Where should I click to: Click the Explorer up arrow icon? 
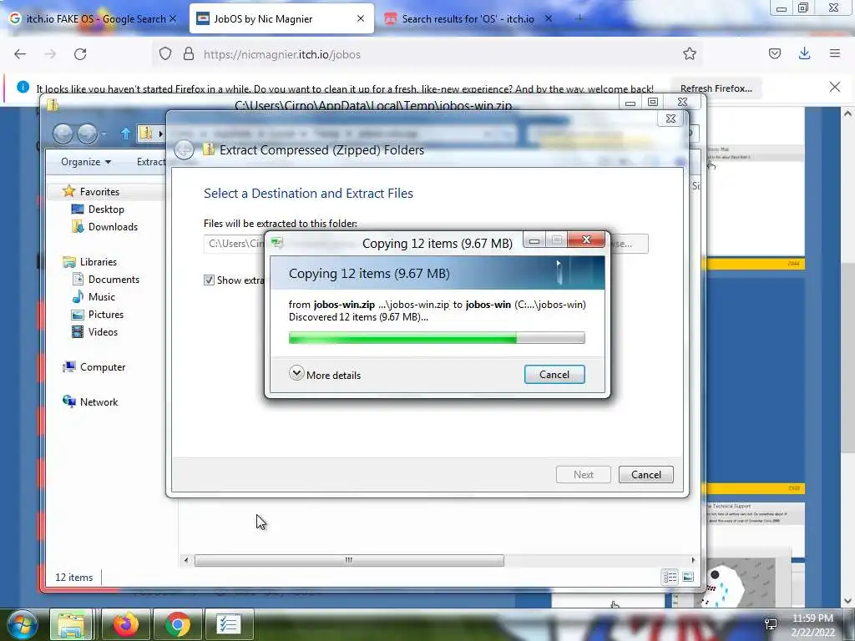tap(126, 134)
